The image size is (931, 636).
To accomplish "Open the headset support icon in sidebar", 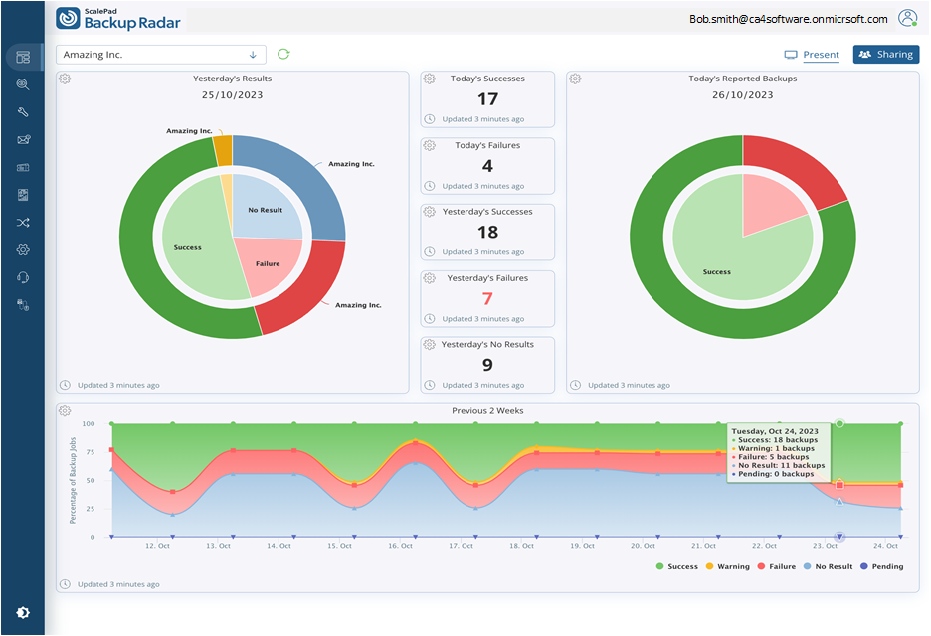I will pyautogui.click(x=23, y=277).
